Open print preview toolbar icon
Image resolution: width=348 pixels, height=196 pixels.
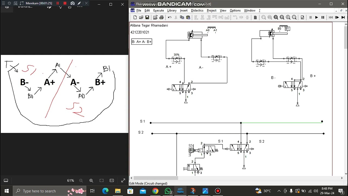pos(155,17)
